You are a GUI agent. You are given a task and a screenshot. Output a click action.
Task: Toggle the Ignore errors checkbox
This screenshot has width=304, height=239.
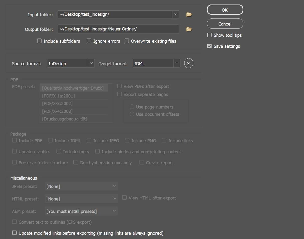89,41
